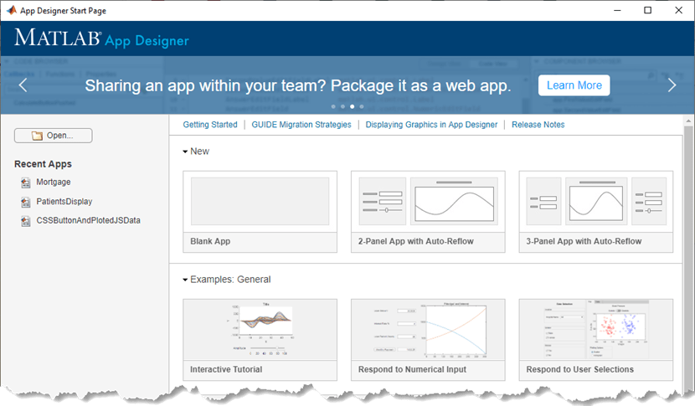Click the Recent Apps heading
The width and height of the screenshot is (695, 406).
click(x=43, y=164)
